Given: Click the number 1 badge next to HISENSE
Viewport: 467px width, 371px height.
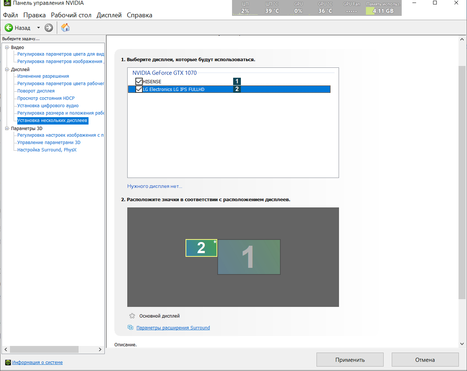Looking at the screenshot, I should coord(237,81).
